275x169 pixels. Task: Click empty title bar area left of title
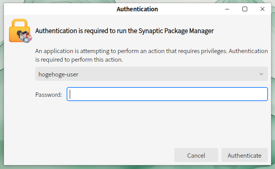tap(59, 9)
